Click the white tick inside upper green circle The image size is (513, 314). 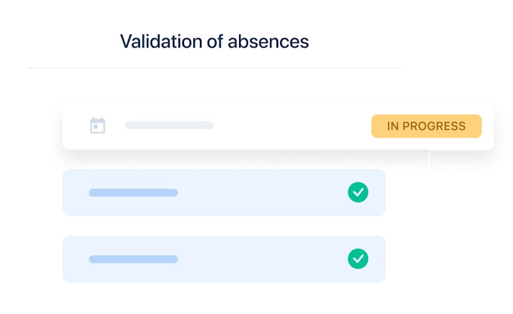point(358,192)
